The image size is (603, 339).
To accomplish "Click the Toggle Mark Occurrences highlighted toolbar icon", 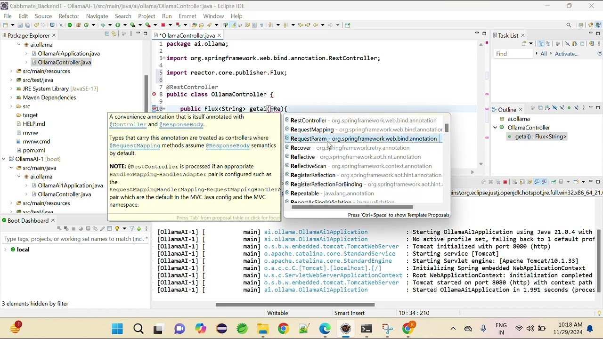I will pyautogui.click(x=233, y=25).
